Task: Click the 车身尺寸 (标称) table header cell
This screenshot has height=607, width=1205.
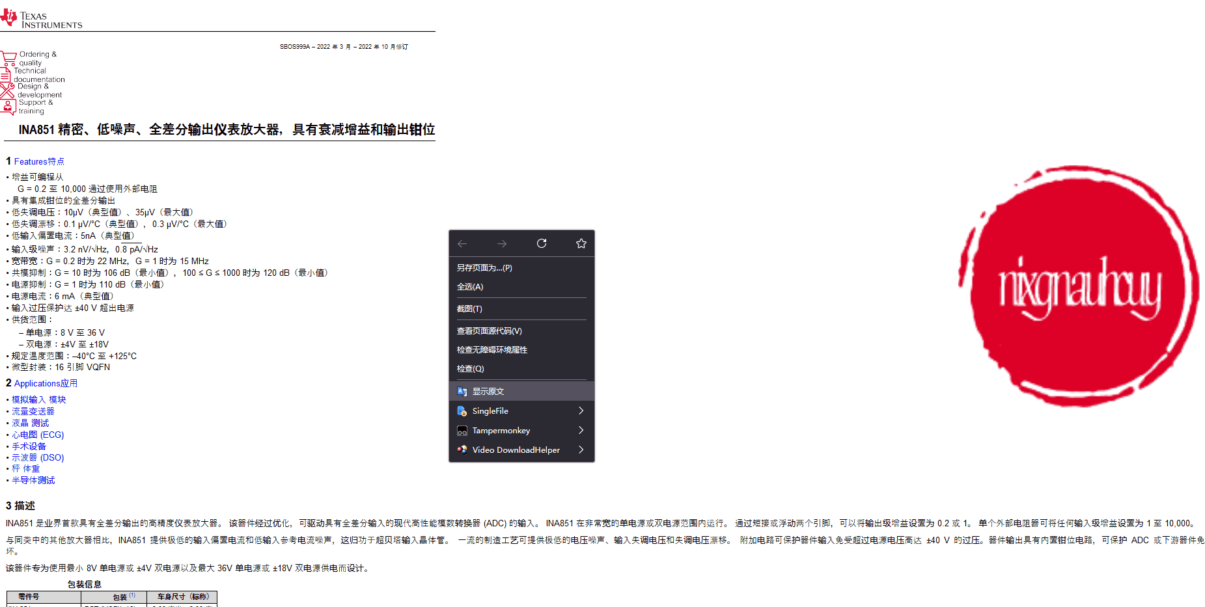Action: click(184, 597)
